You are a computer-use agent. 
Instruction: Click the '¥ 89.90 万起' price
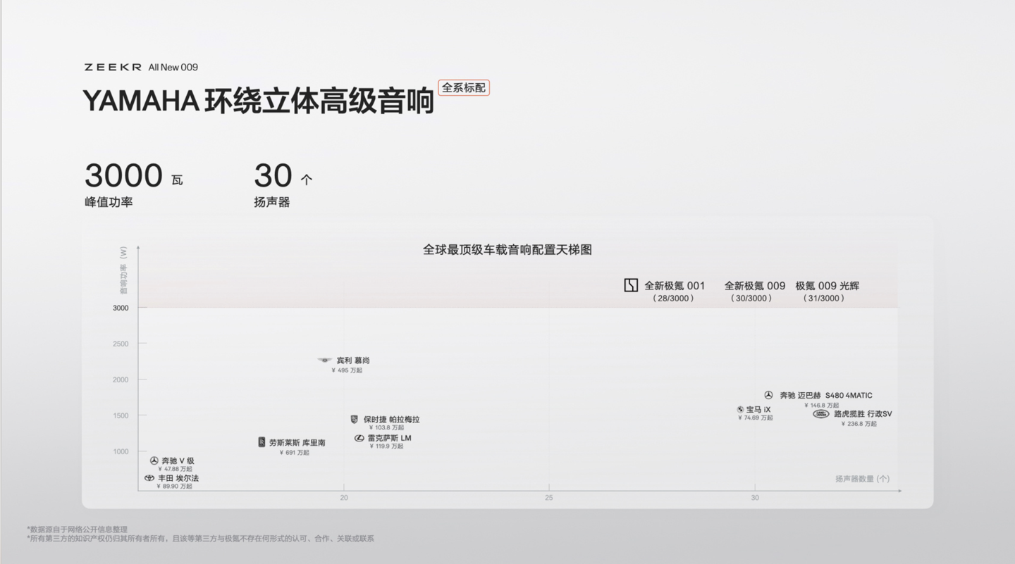(x=174, y=487)
